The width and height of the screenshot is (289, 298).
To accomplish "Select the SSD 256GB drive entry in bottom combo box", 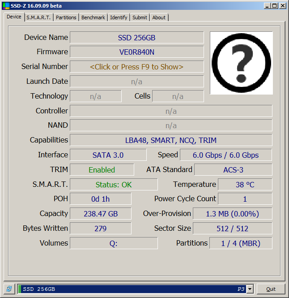I will click(132, 289).
